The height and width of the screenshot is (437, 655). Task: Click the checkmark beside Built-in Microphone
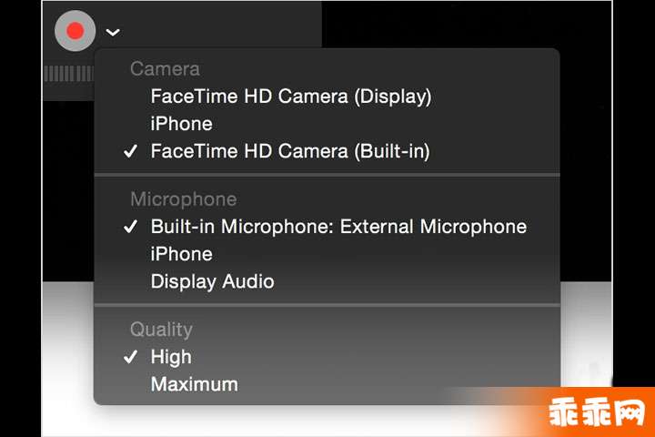(x=130, y=227)
